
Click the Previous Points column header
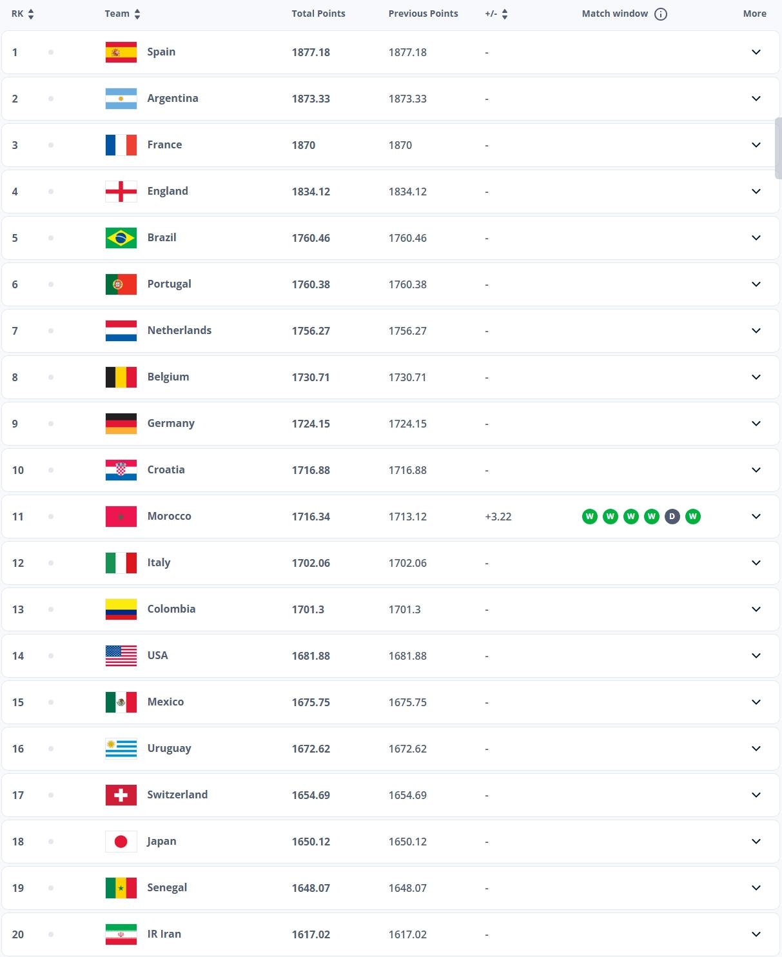(x=423, y=14)
